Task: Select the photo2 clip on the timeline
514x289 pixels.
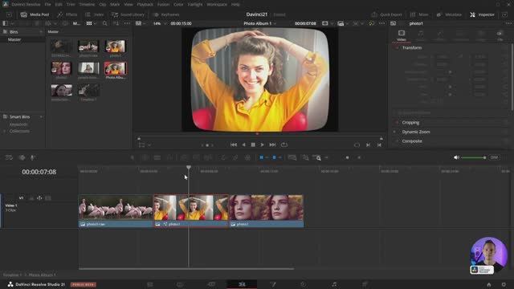Action: point(267,210)
